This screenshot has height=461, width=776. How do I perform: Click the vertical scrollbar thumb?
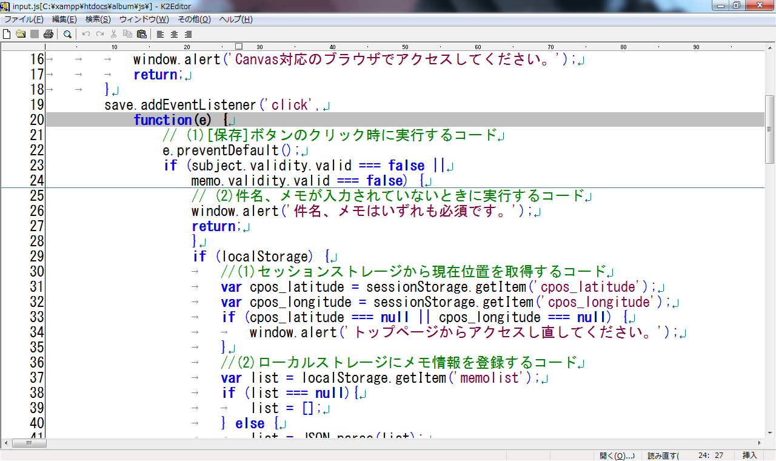[770, 129]
